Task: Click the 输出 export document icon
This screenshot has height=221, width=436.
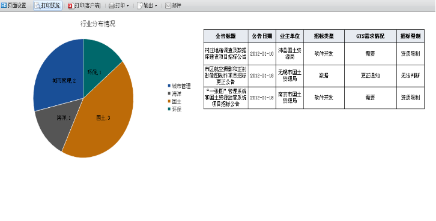Action: click(x=140, y=5)
